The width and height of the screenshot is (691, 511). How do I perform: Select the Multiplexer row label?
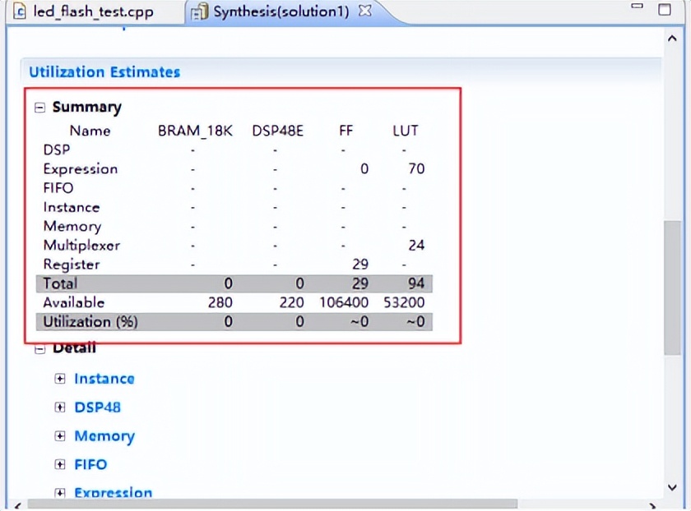click(81, 245)
